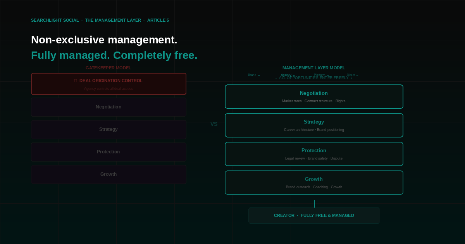The image size is (465, 244).
Task: Select the Gatekeeper Model Growth box
Action: (x=108, y=174)
